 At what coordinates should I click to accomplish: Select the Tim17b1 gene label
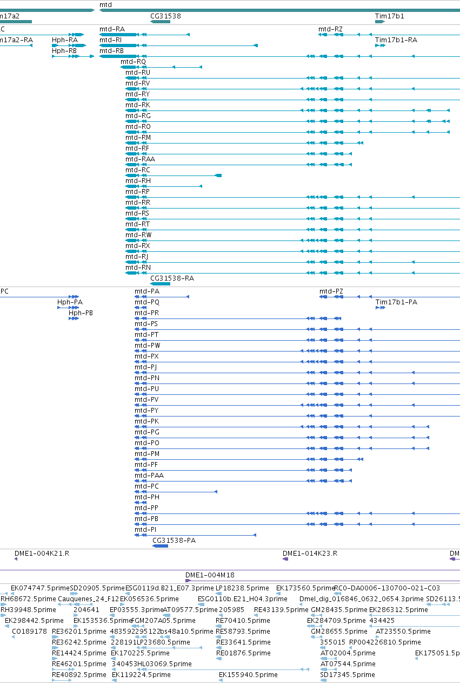coord(389,16)
